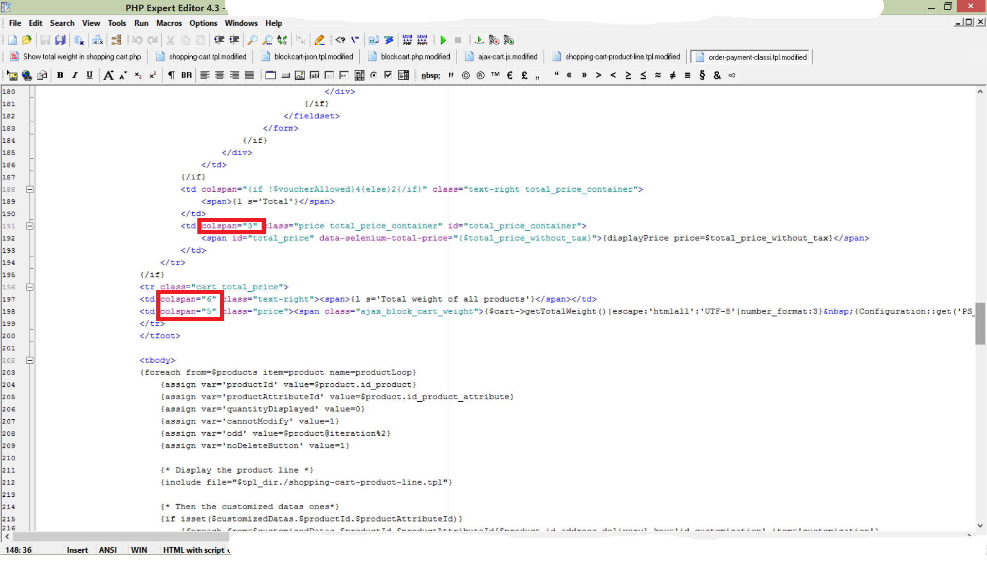Open the Macros menu
987x578 pixels.
click(x=169, y=23)
